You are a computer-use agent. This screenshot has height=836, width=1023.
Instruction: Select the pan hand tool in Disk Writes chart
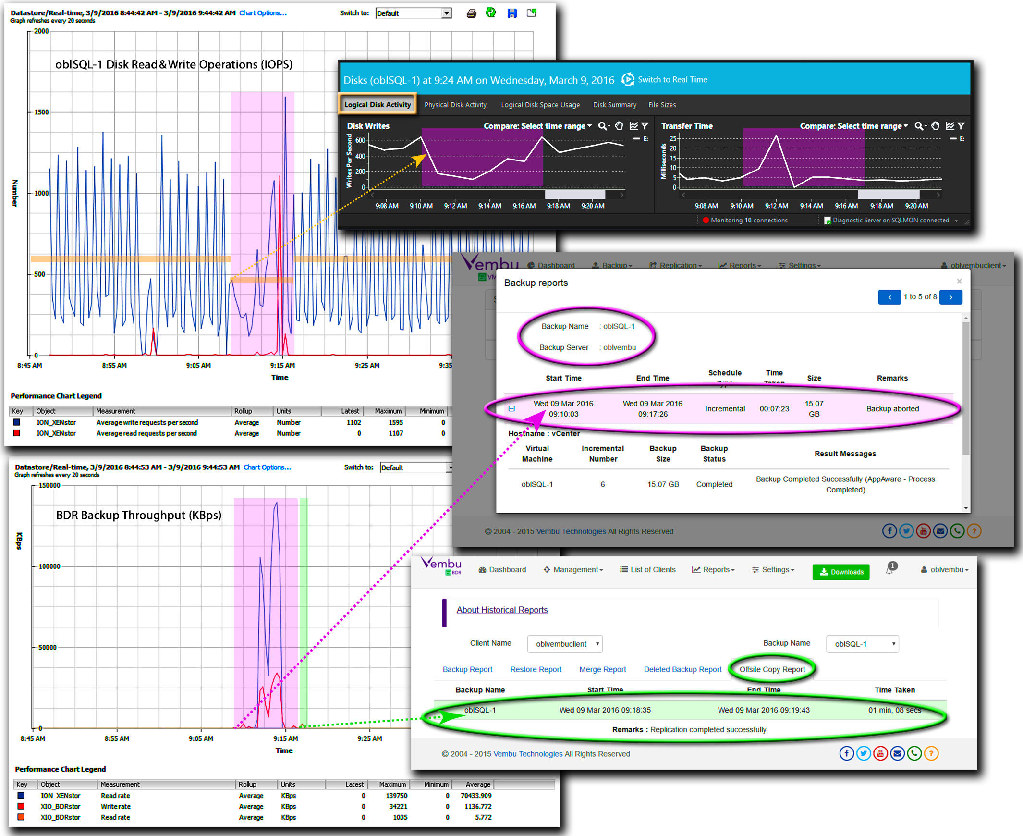[x=619, y=126]
